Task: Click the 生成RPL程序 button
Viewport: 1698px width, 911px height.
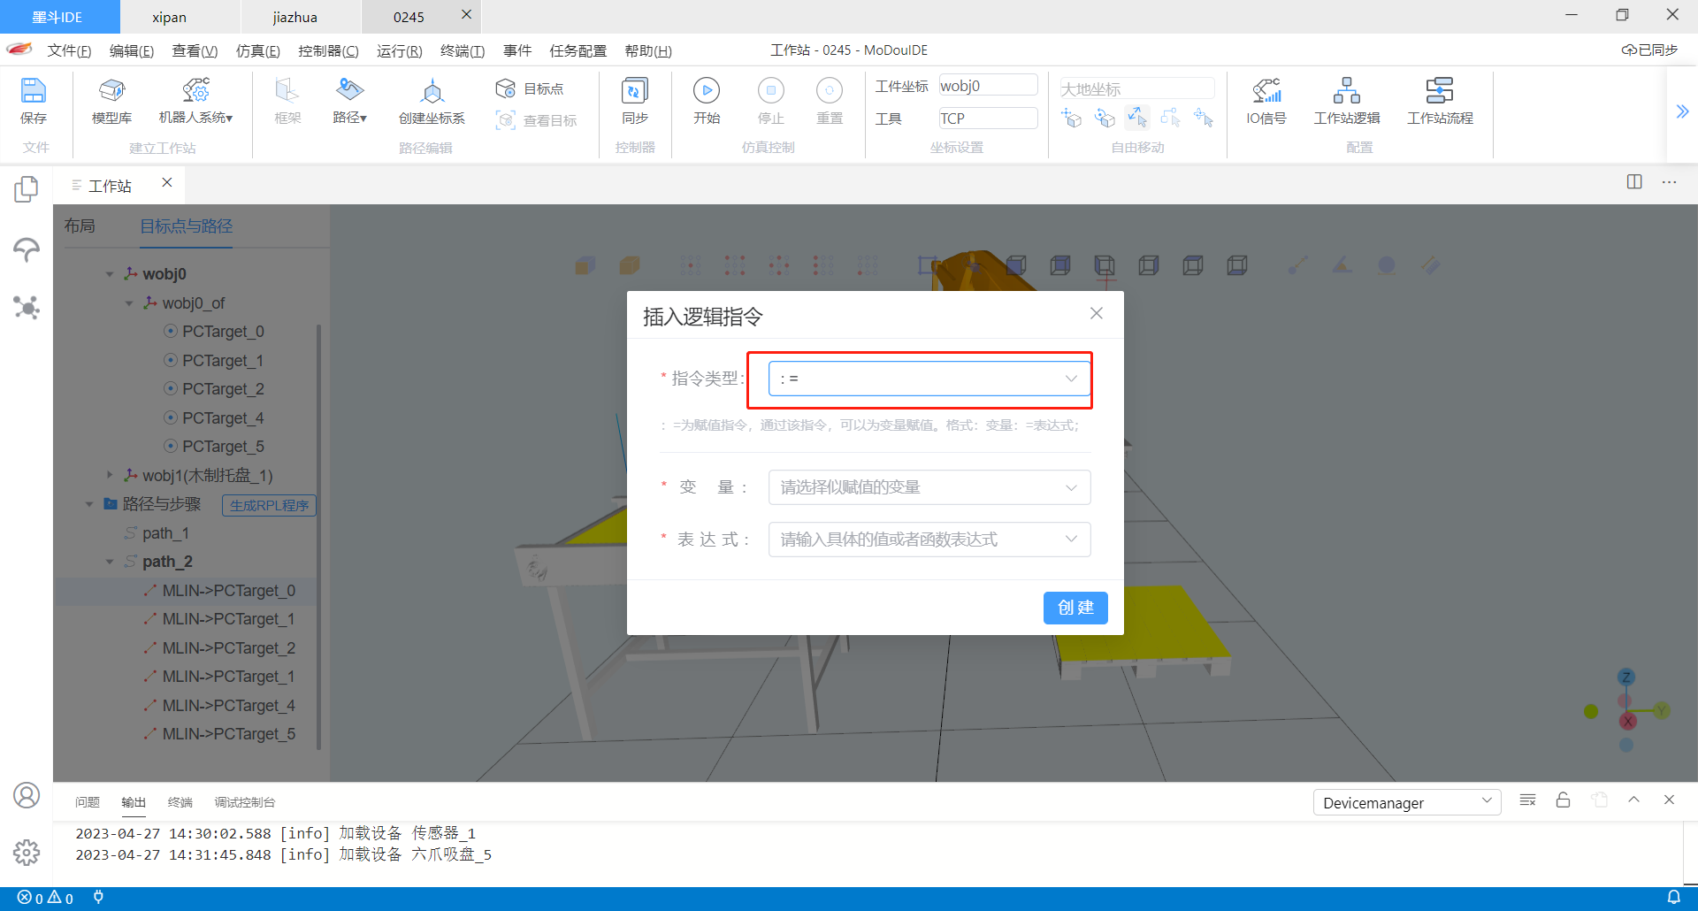Action: click(268, 505)
